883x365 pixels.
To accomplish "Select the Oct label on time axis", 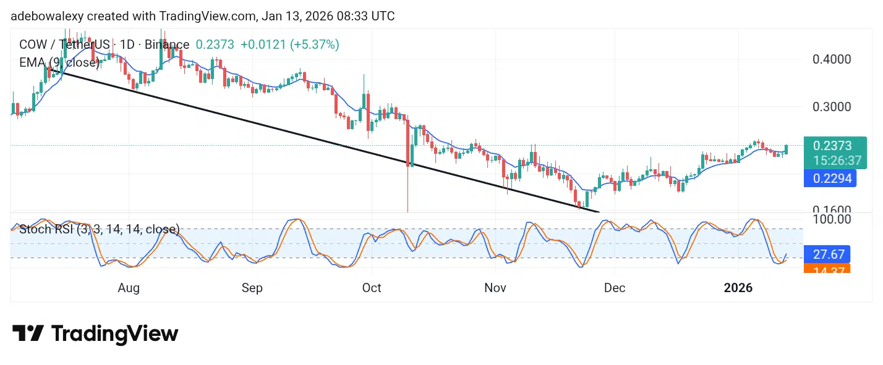I will click(x=372, y=288).
